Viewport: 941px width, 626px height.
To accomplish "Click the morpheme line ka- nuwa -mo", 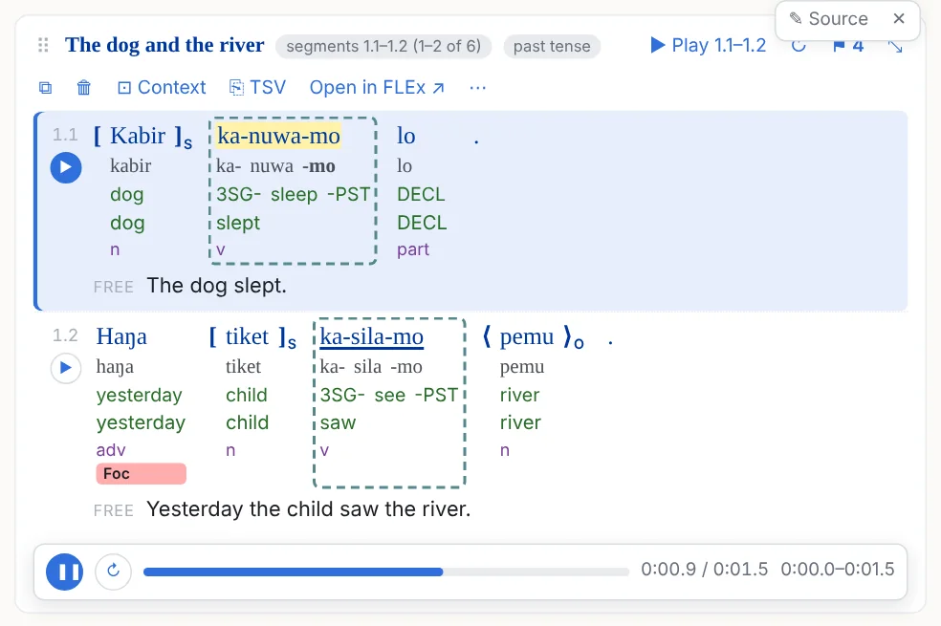I will click(x=275, y=166).
